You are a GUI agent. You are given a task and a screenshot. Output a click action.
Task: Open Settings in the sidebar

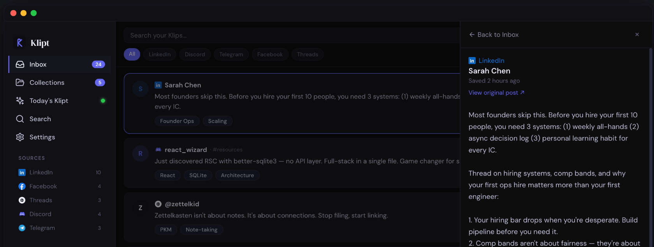coord(60,137)
